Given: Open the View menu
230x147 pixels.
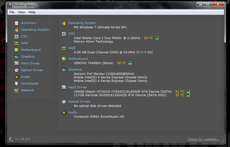Looking at the screenshot, I should tap(21, 12).
